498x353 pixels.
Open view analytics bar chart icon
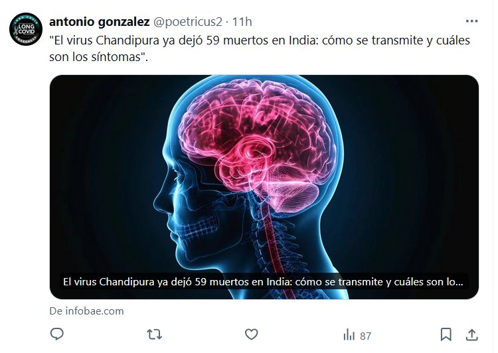pos(349,334)
